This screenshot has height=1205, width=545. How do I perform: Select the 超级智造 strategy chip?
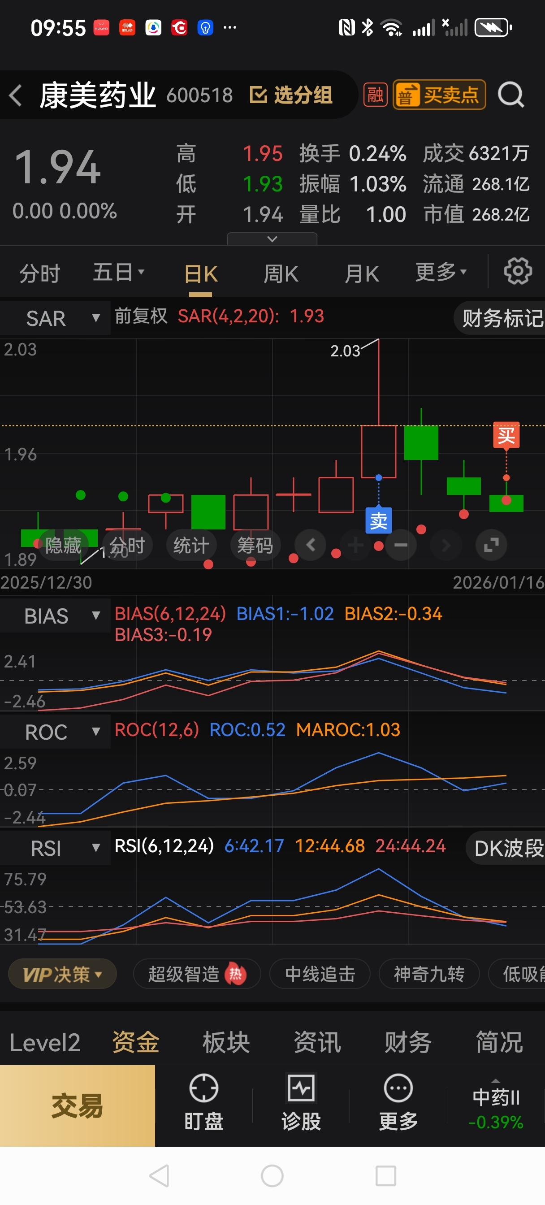197,974
